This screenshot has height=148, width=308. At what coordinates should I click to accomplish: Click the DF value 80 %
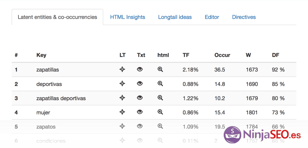click(x=278, y=98)
